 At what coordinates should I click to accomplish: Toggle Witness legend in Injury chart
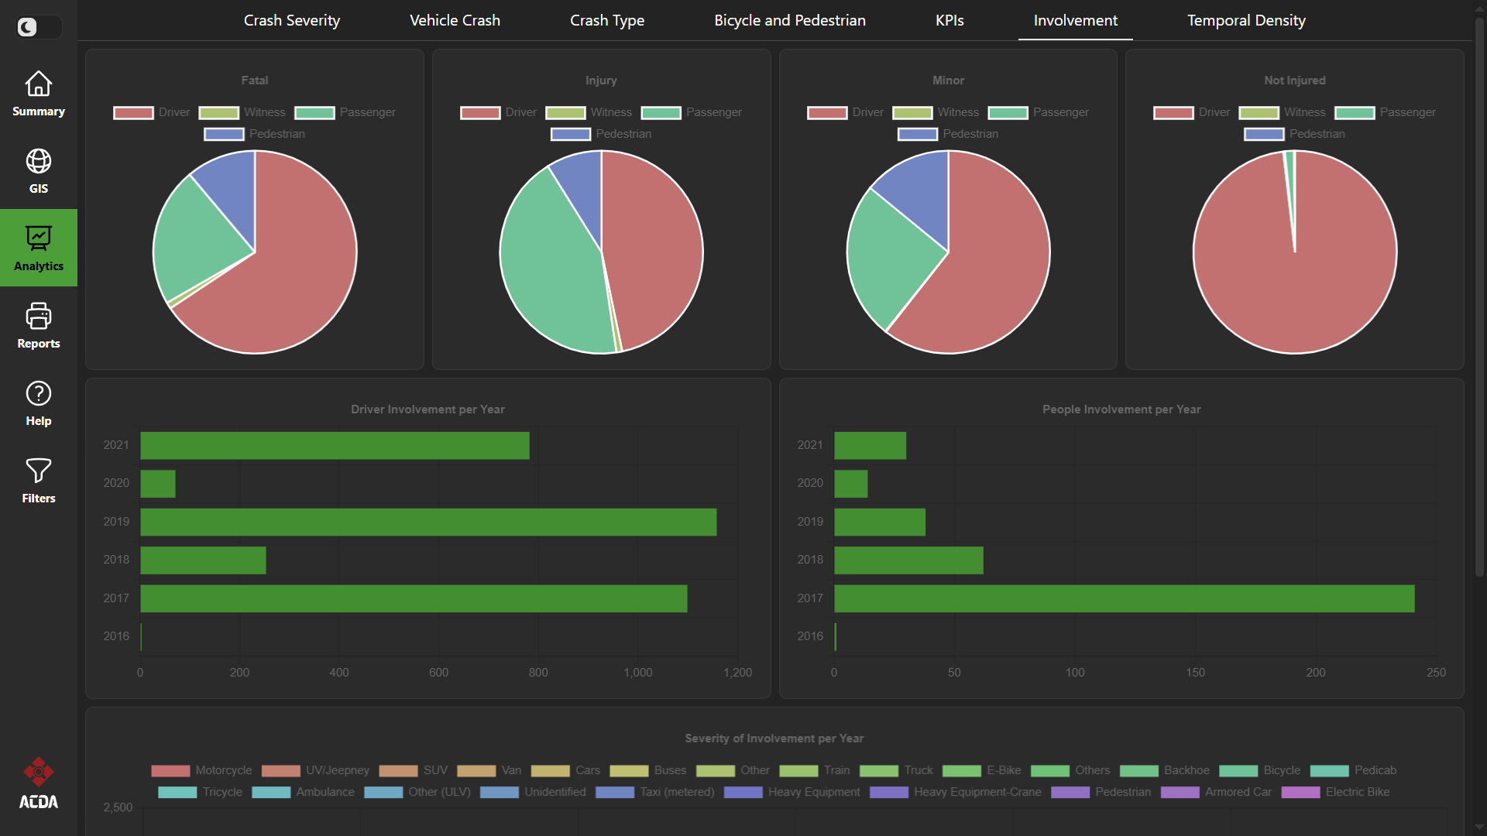[x=589, y=112]
